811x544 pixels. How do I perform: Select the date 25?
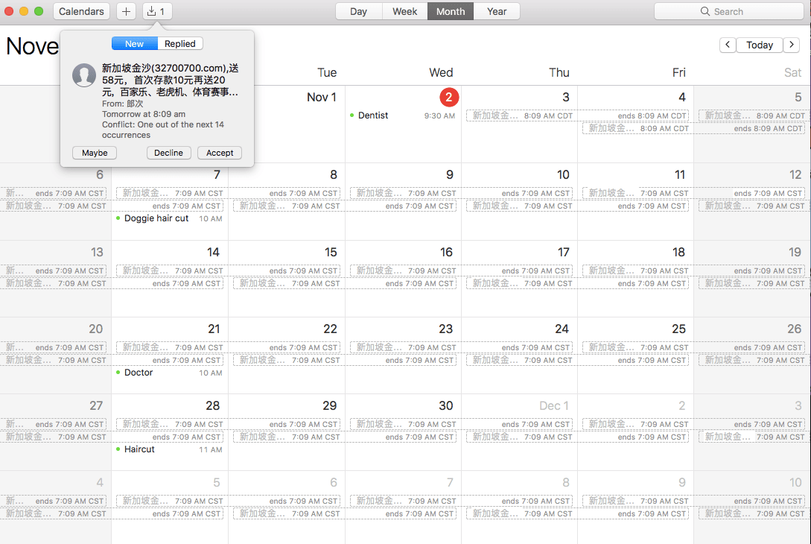click(678, 329)
